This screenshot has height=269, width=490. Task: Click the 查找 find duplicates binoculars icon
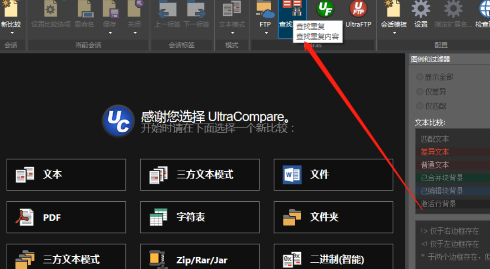(292, 8)
